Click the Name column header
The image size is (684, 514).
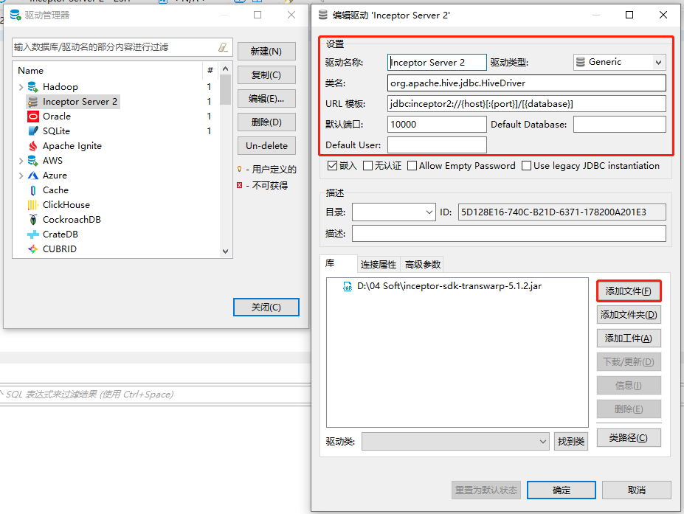pyautogui.click(x=30, y=71)
